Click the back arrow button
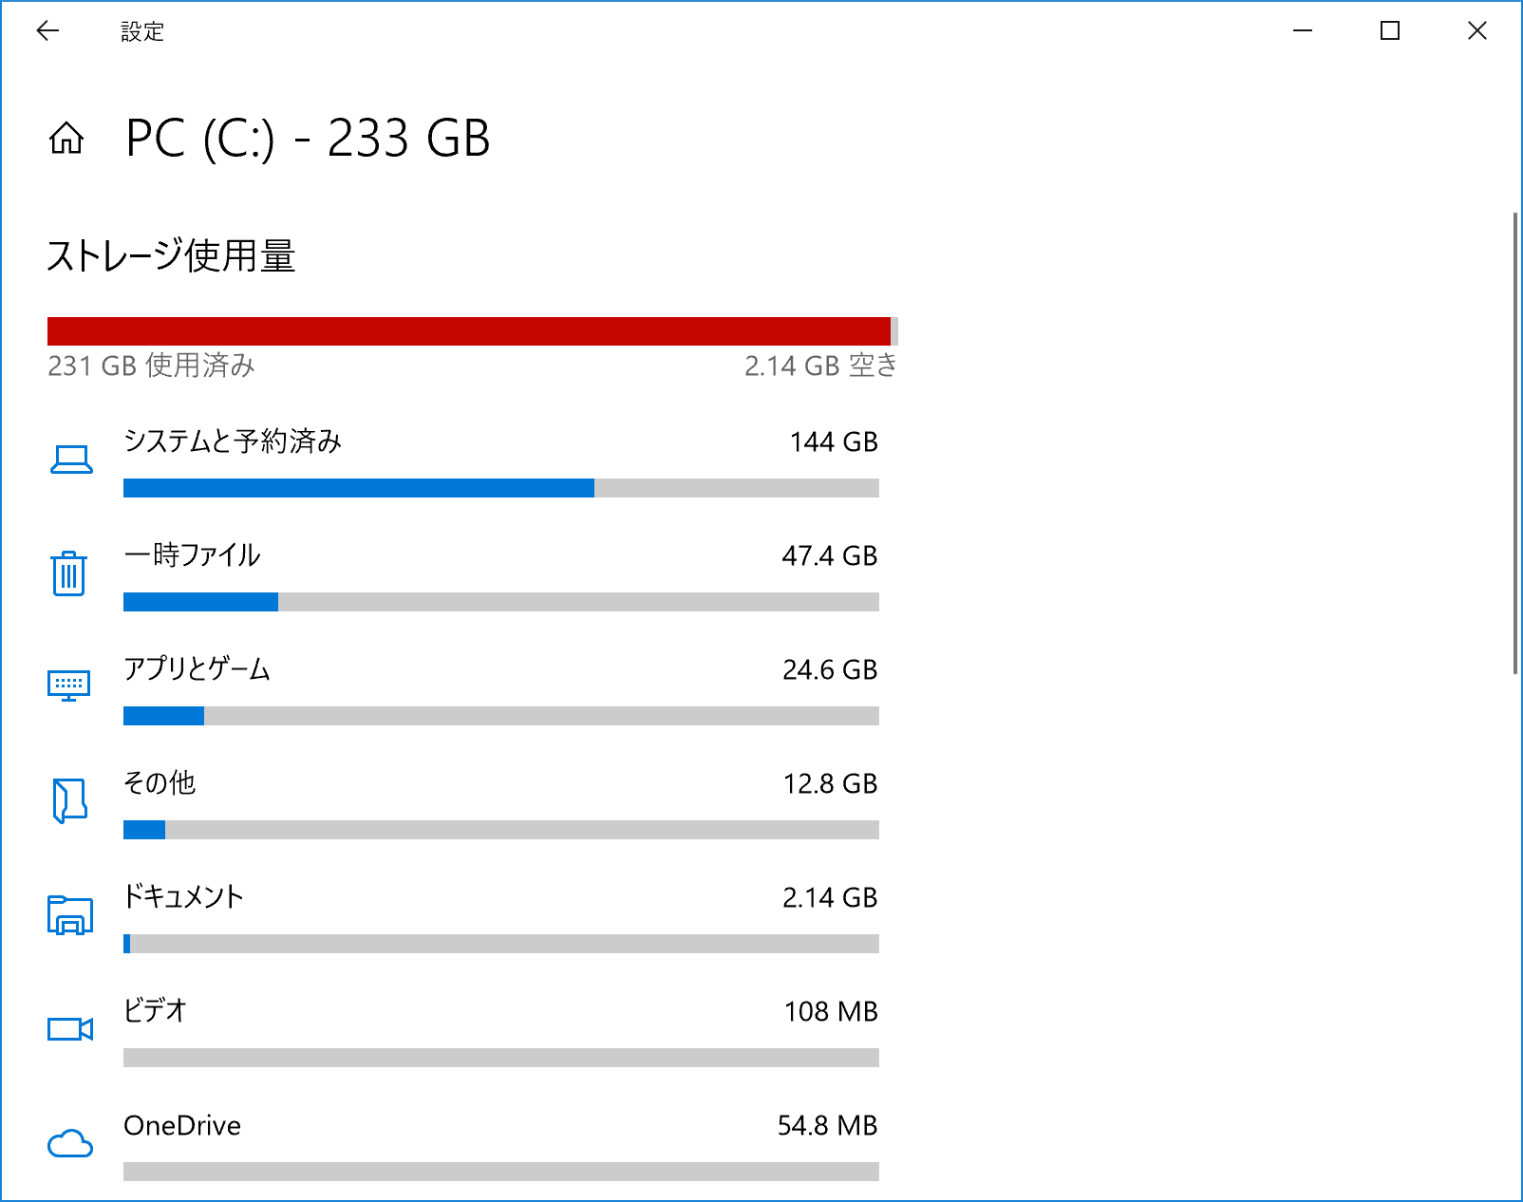 [x=47, y=31]
